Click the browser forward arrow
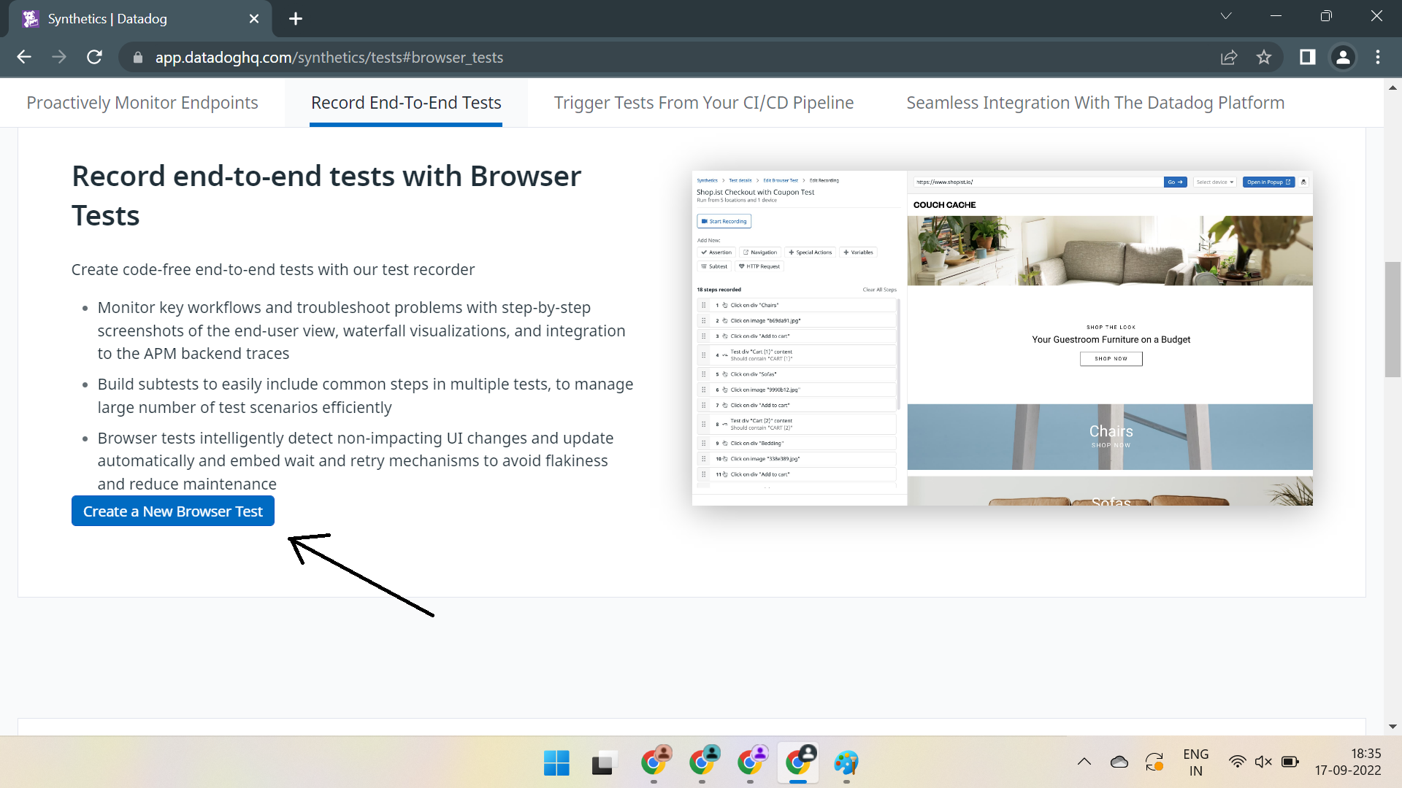 (59, 57)
